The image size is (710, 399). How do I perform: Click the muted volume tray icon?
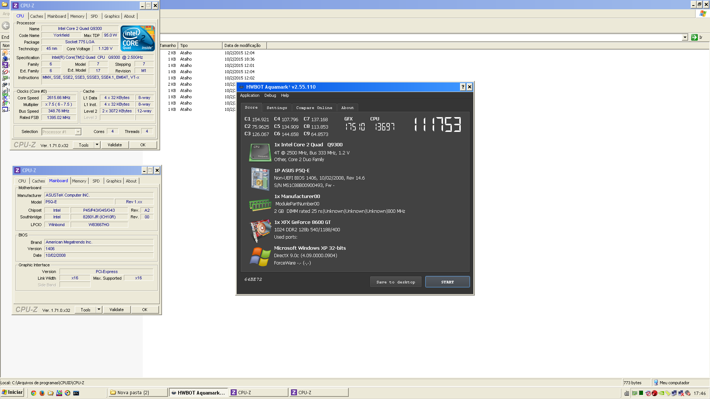click(x=687, y=393)
